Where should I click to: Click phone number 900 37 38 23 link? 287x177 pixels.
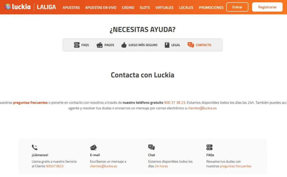pyautogui.click(x=175, y=103)
